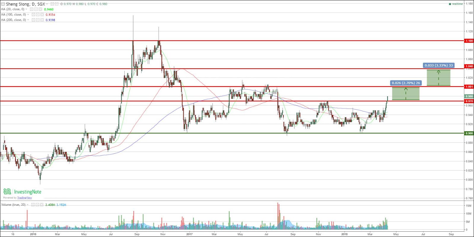Select the 1.100 red horizontal line label

click(x=469, y=41)
